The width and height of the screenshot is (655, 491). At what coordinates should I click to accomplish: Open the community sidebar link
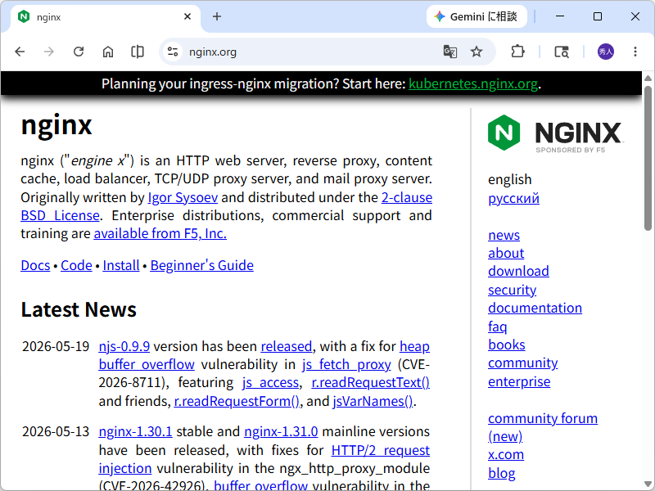pos(522,363)
